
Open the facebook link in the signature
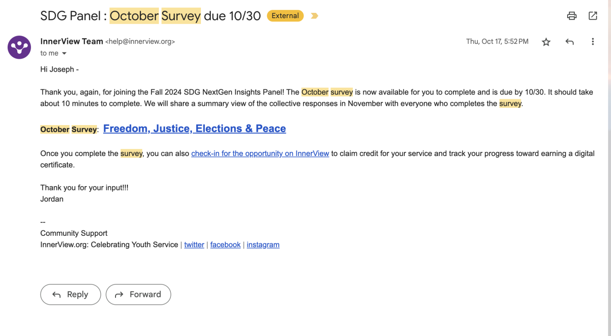[225, 245]
